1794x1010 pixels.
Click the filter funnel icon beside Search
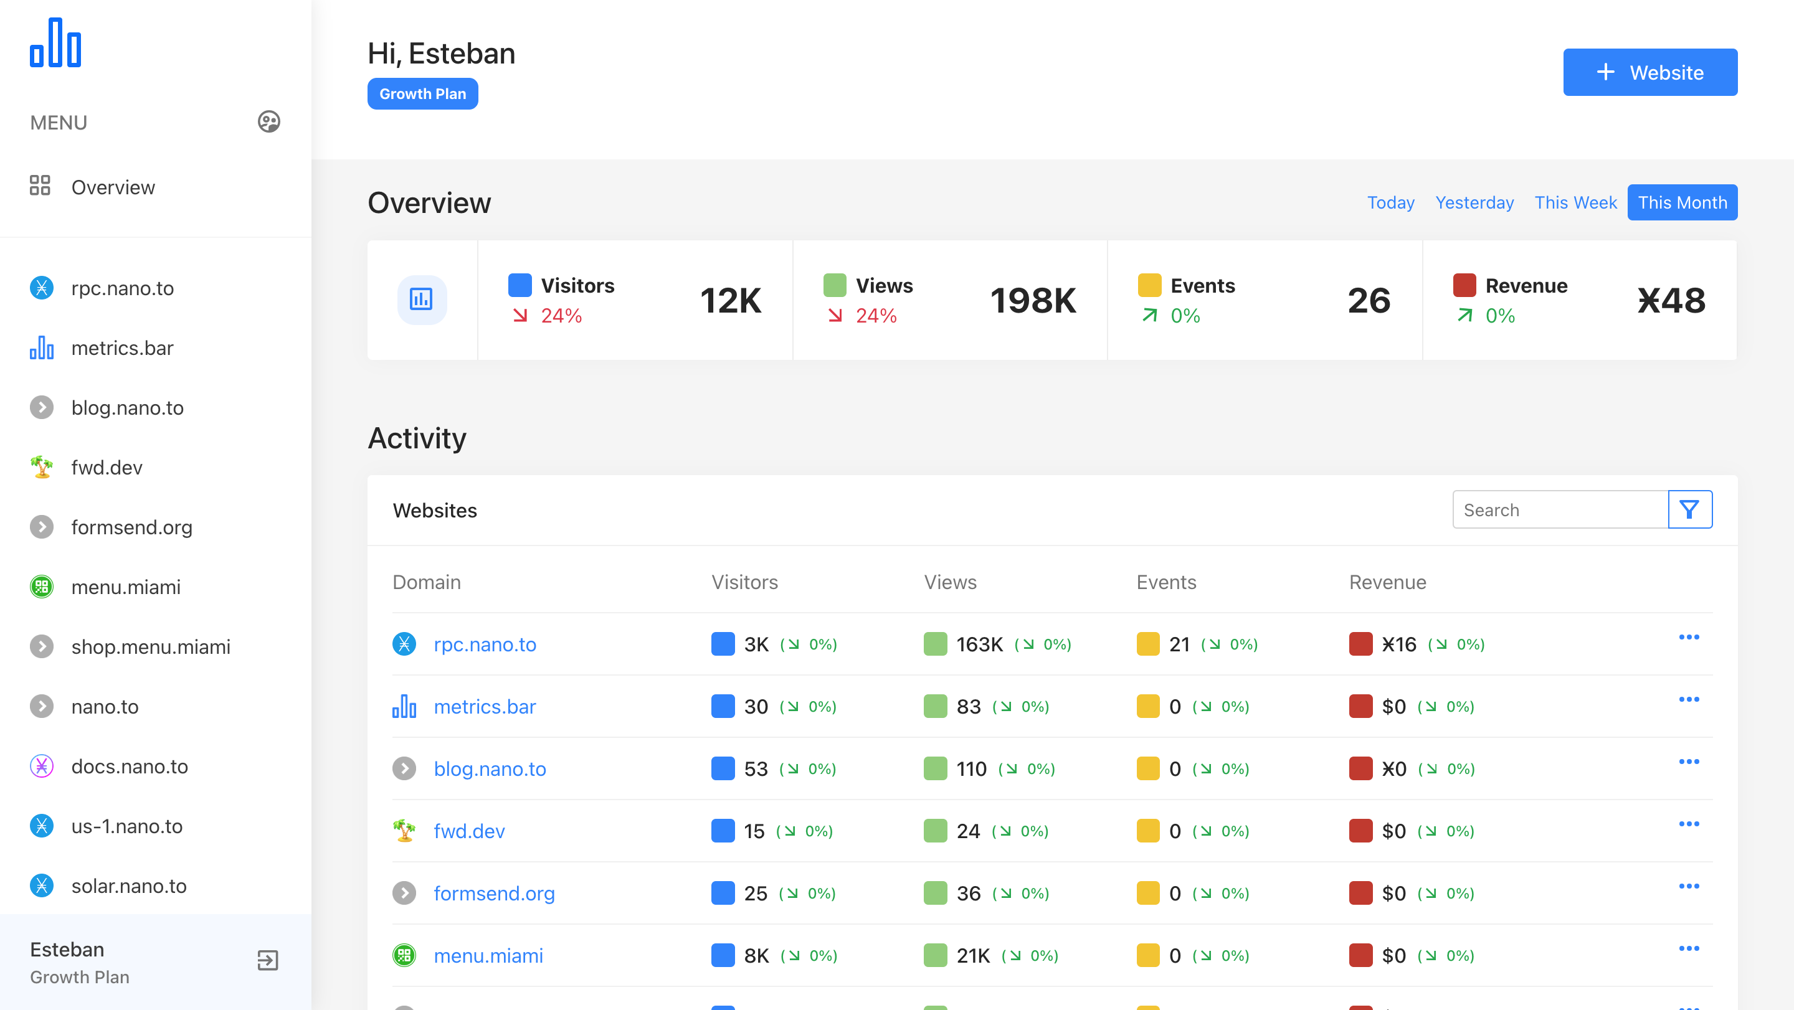pyautogui.click(x=1689, y=510)
